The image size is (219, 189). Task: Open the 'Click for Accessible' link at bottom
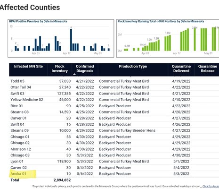211,186
